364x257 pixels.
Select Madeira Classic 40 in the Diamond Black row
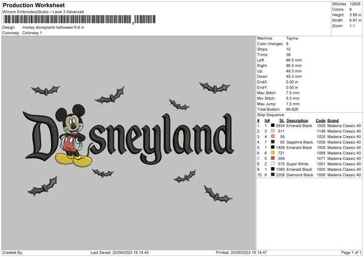344,175
